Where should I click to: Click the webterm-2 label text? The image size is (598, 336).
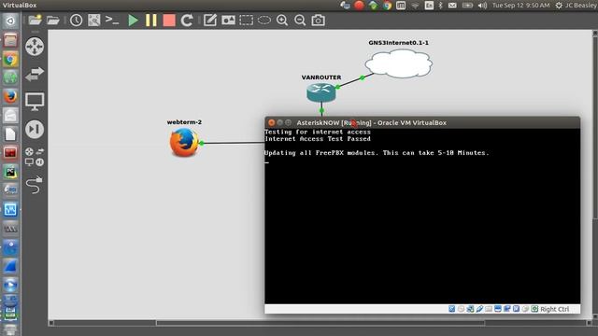tap(184, 122)
